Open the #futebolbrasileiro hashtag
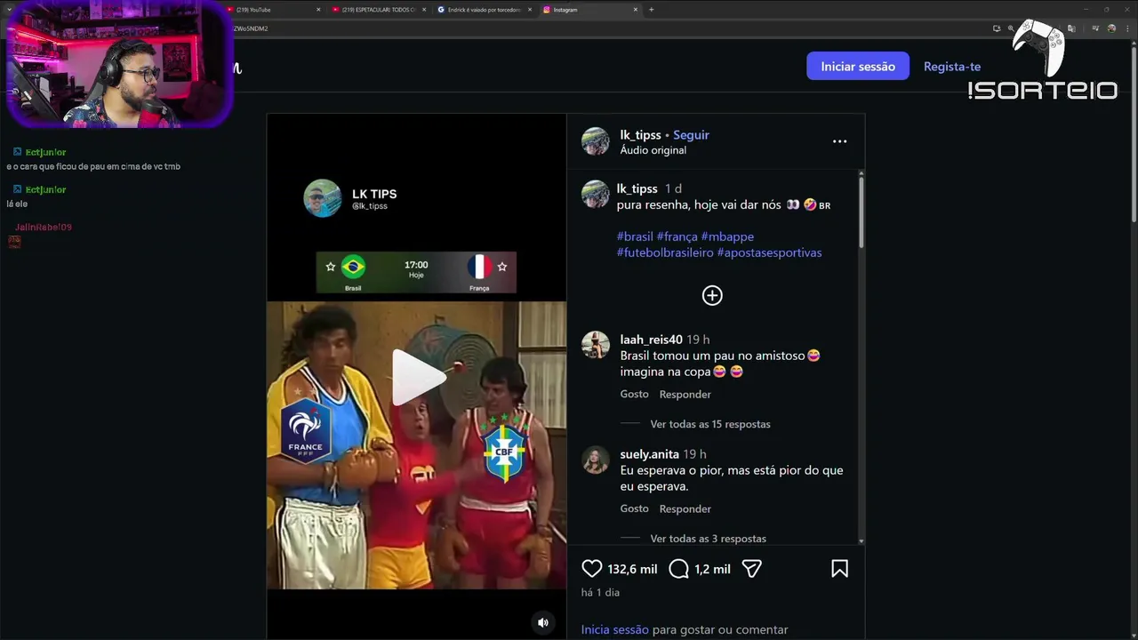The width and height of the screenshot is (1138, 640). tap(665, 252)
